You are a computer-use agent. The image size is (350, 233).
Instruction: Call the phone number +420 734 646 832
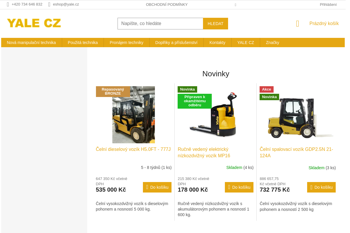pyautogui.click(x=27, y=4)
